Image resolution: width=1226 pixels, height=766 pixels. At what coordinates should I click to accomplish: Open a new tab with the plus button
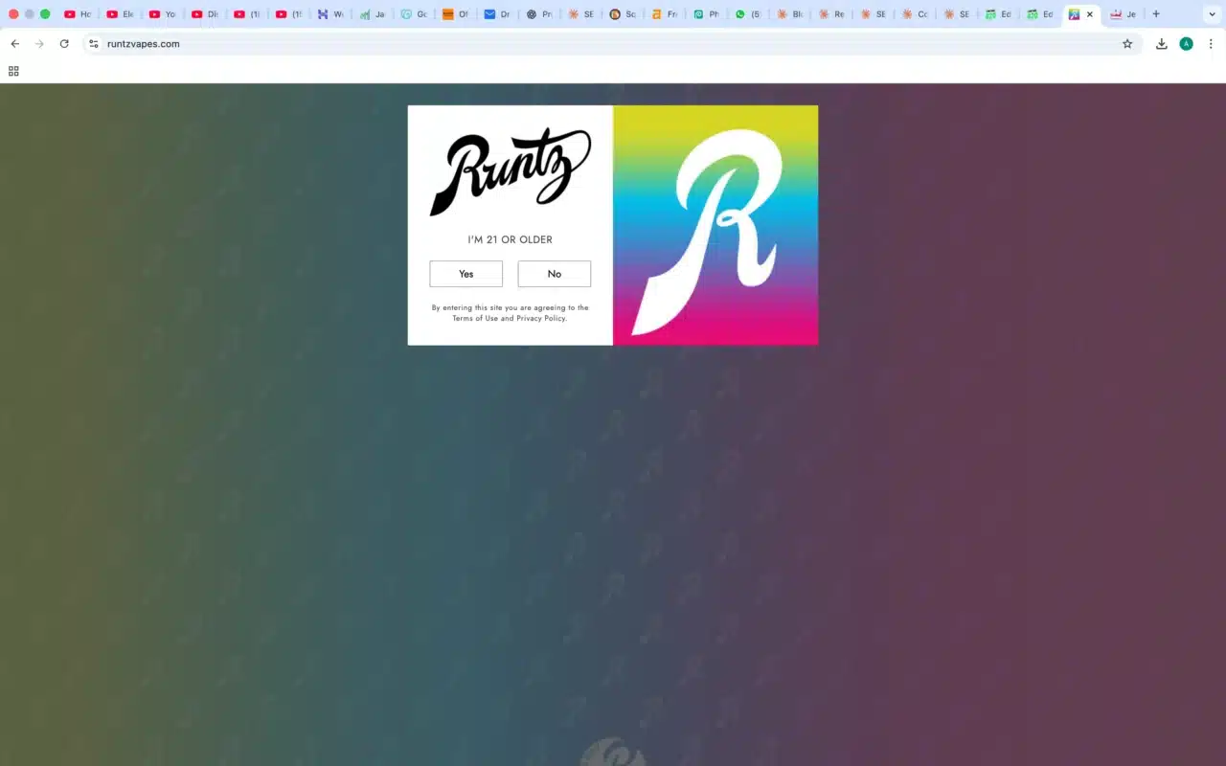1156,14
